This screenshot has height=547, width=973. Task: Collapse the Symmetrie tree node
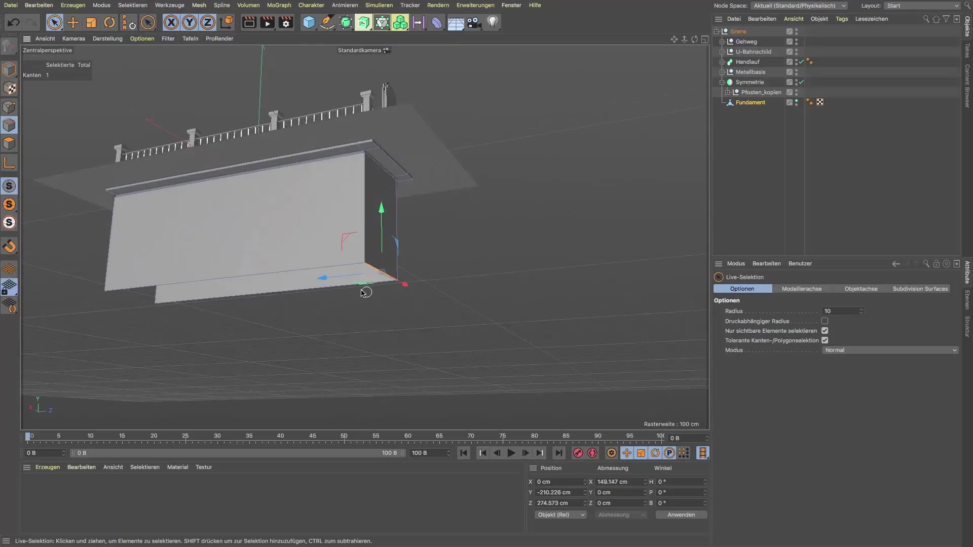point(722,82)
